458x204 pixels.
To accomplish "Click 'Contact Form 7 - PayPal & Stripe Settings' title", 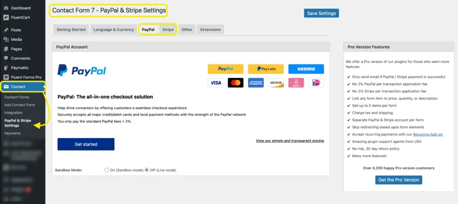I will (x=109, y=11).
